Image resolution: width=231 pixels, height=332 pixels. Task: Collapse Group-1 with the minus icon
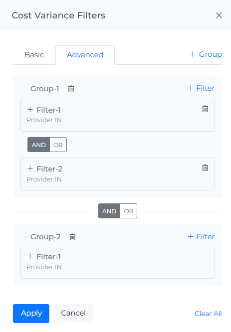click(x=24, y=88)
